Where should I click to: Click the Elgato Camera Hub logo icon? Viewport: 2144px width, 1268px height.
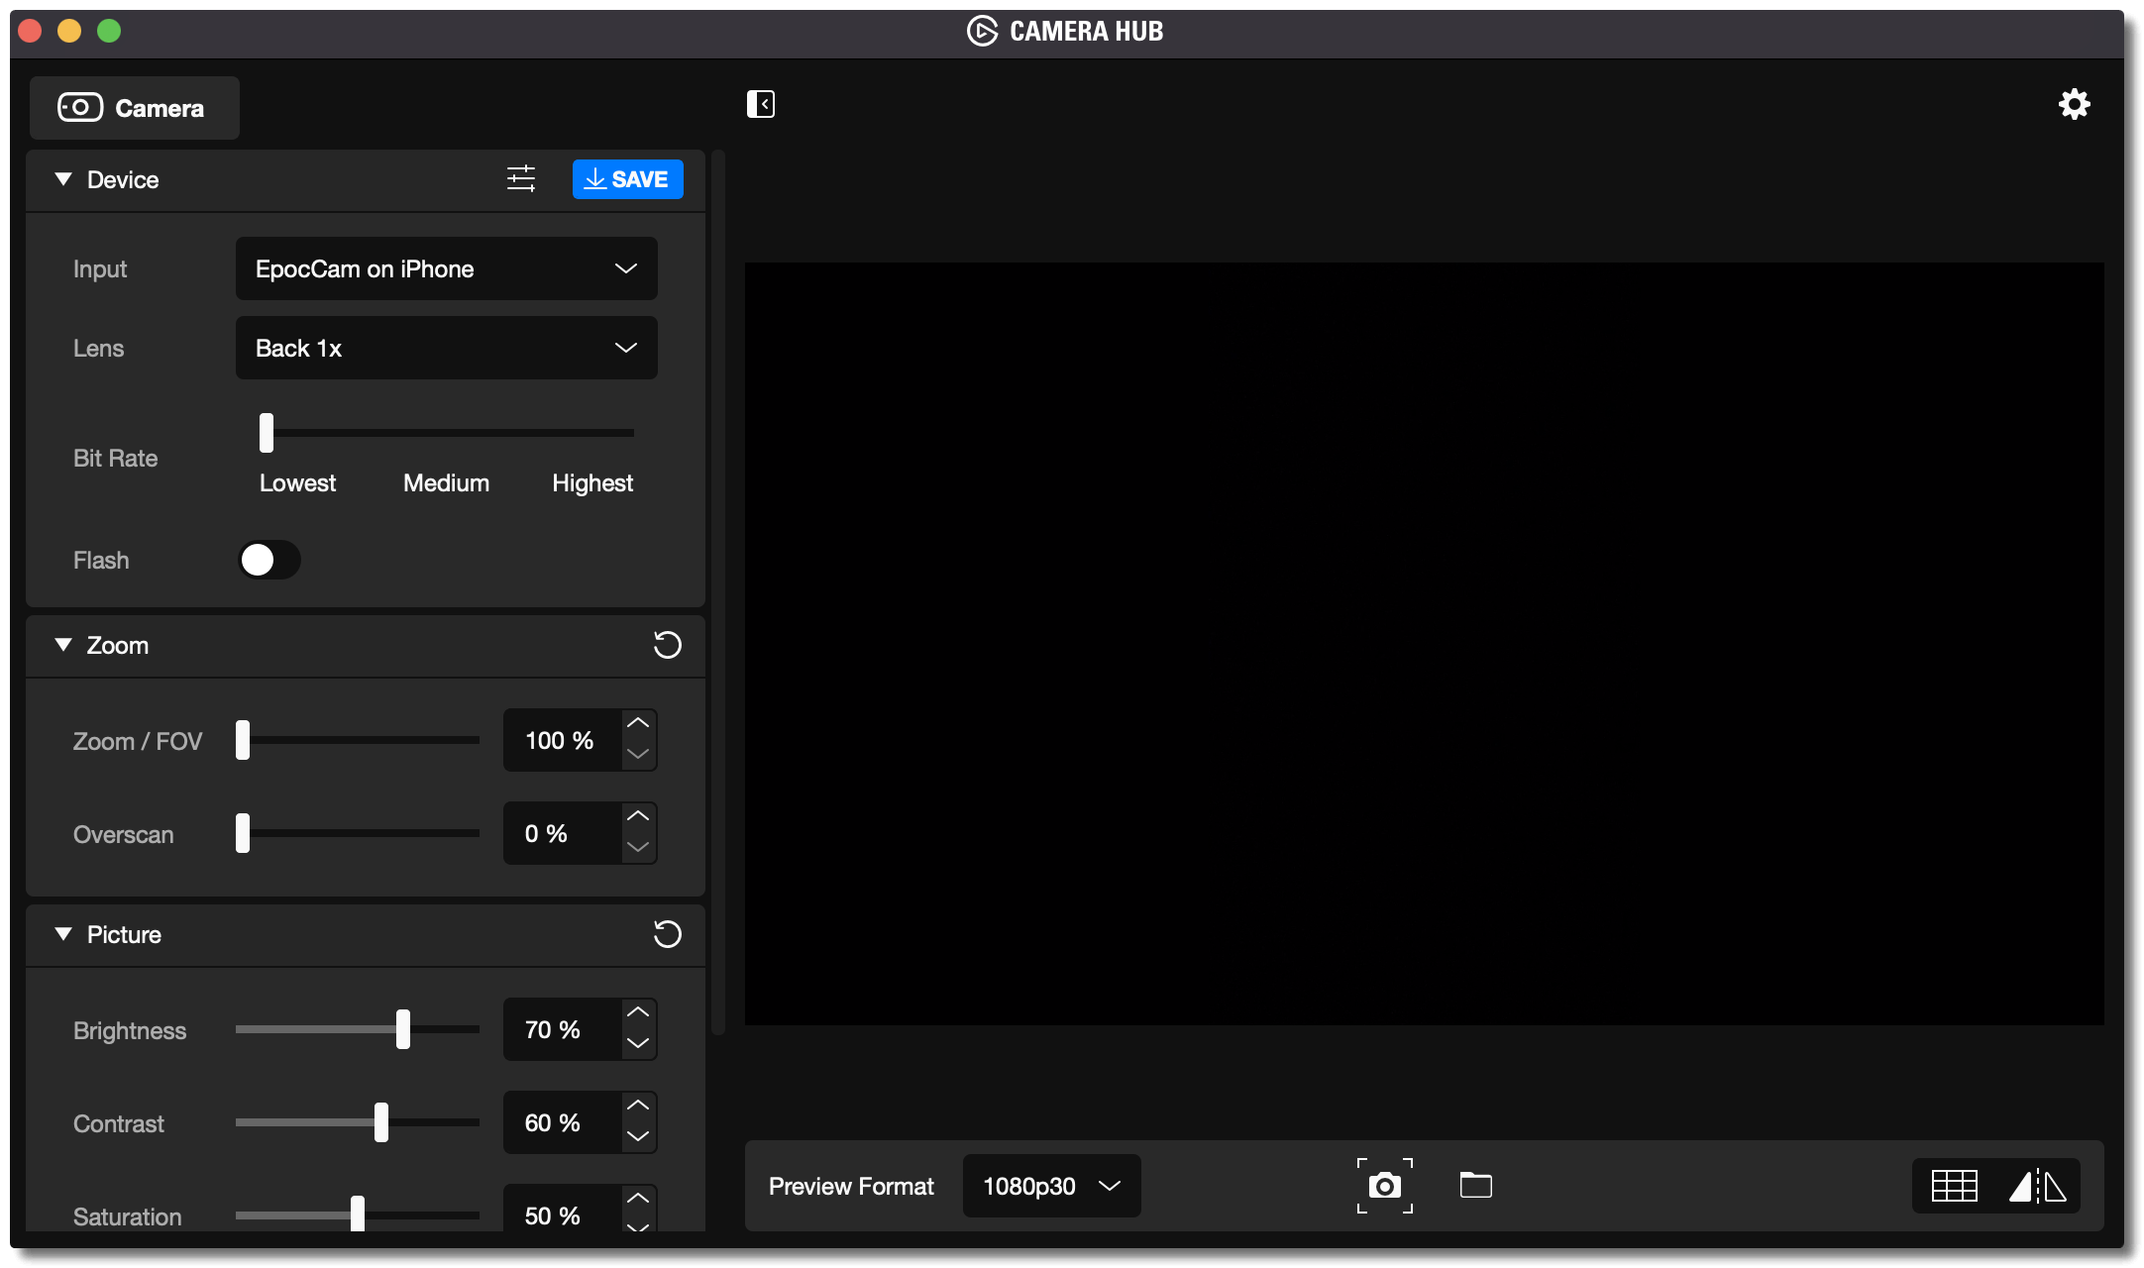click(980, 29)
